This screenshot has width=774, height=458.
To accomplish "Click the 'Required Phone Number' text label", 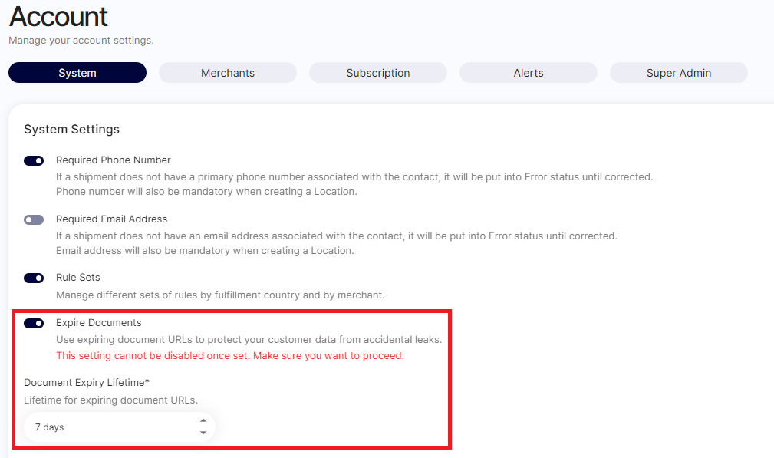I will [114, 160].
